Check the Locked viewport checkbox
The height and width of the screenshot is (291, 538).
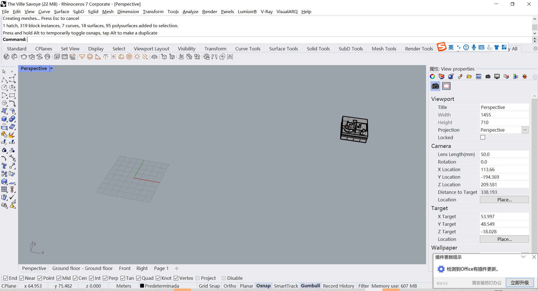point(483,137)
